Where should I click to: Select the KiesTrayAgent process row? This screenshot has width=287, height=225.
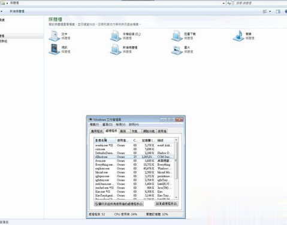[x=134, y=196]
